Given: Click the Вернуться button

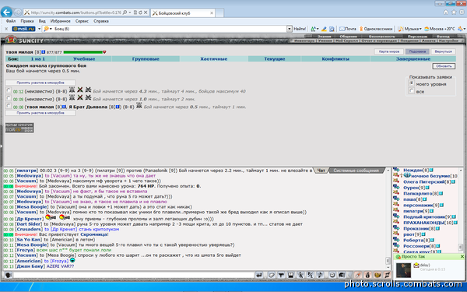Looking at the screenshot, I should click(443, 51).
